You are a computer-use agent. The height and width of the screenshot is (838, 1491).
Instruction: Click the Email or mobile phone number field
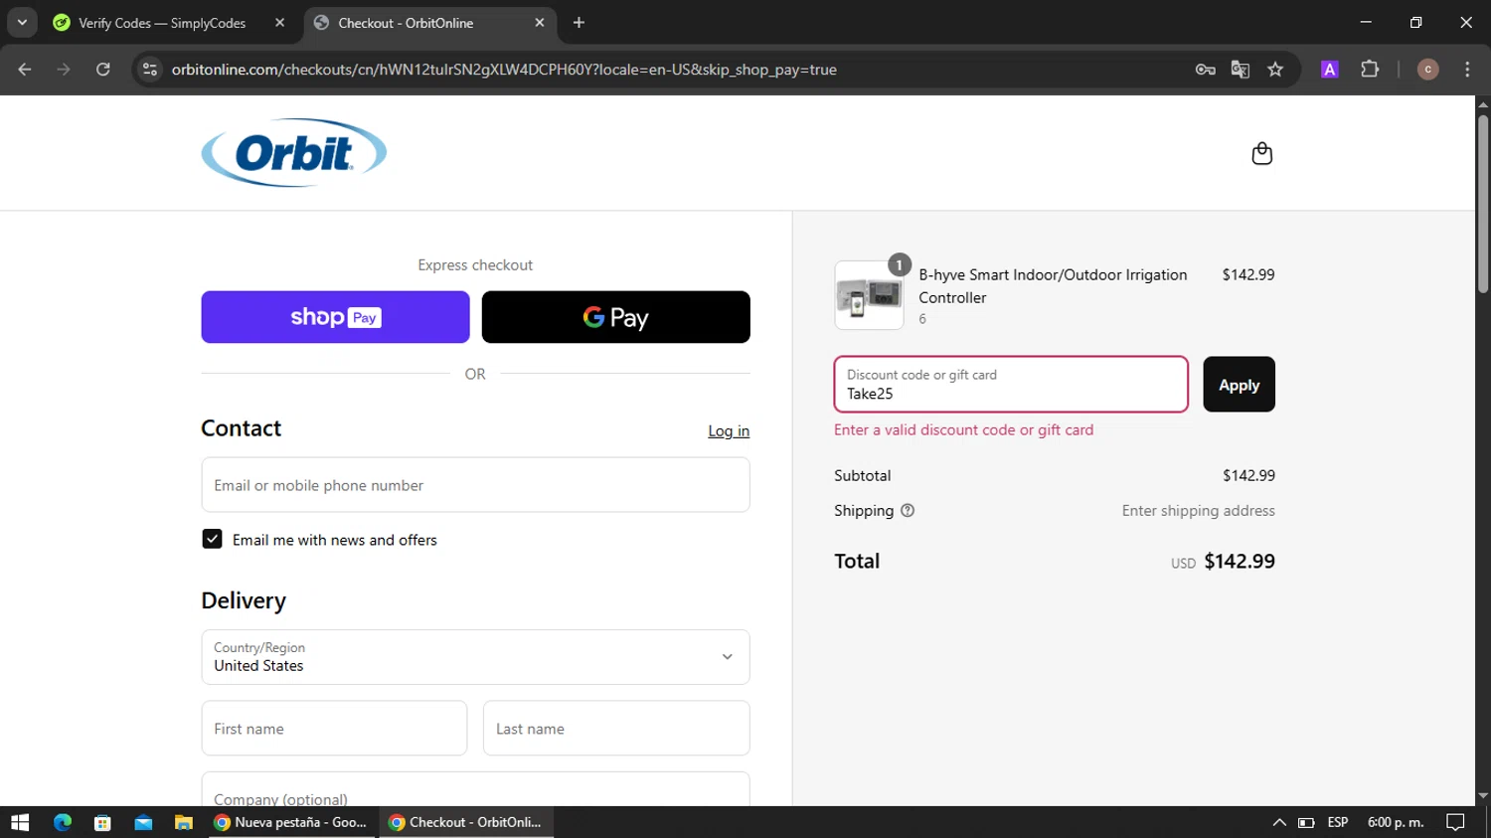pyautogui.click(x=475, y=485)
